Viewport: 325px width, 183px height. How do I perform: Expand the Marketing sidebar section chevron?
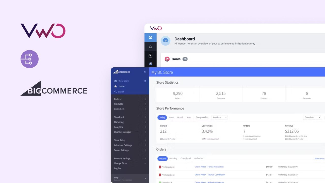145,122
